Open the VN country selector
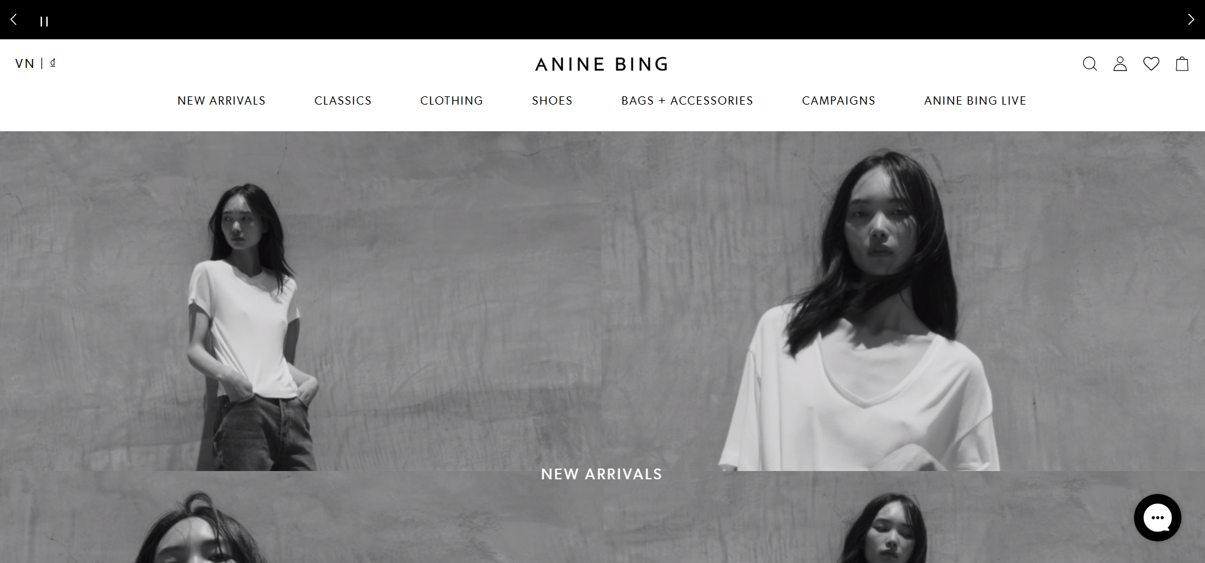This screenshot has width=1205, height=563. (25, 63)
